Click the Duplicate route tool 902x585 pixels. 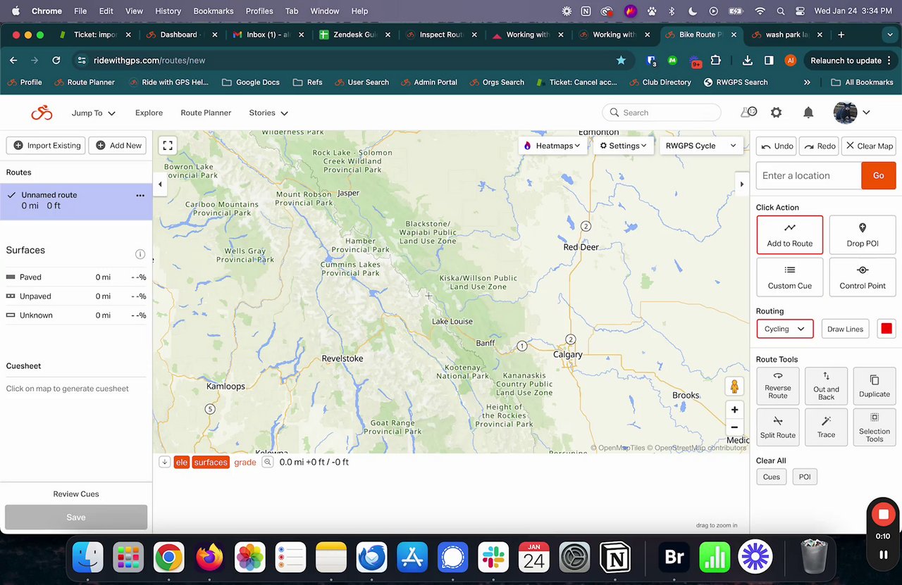tap(875, 386)
